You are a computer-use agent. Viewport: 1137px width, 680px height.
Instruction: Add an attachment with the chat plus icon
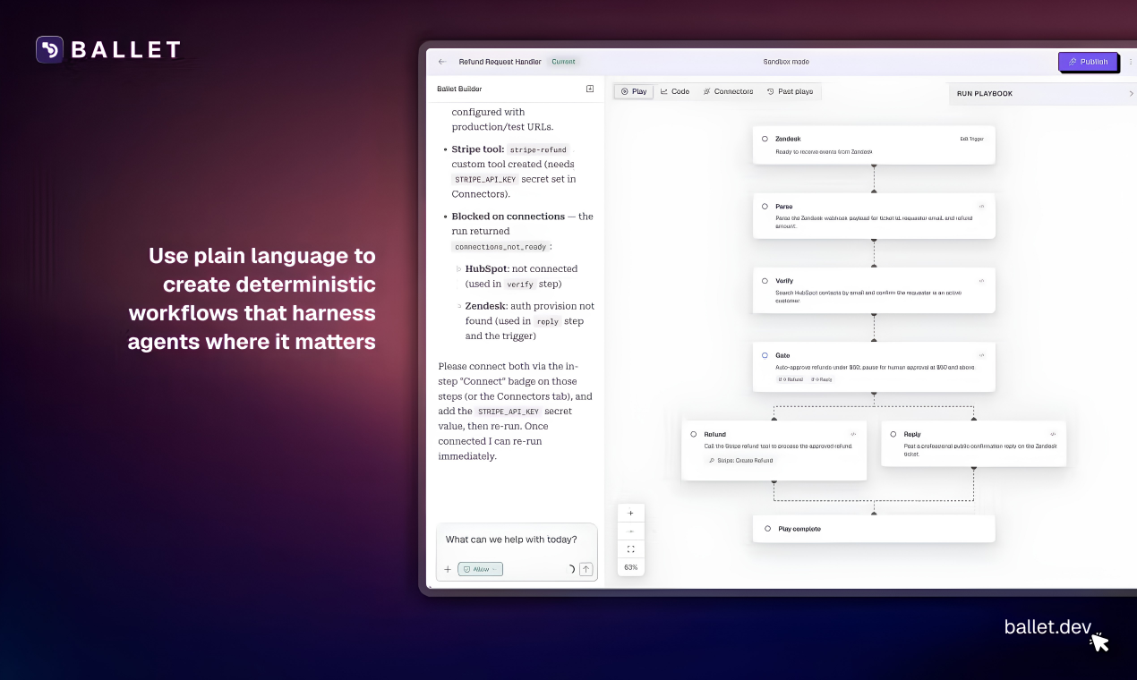point(448,569)
